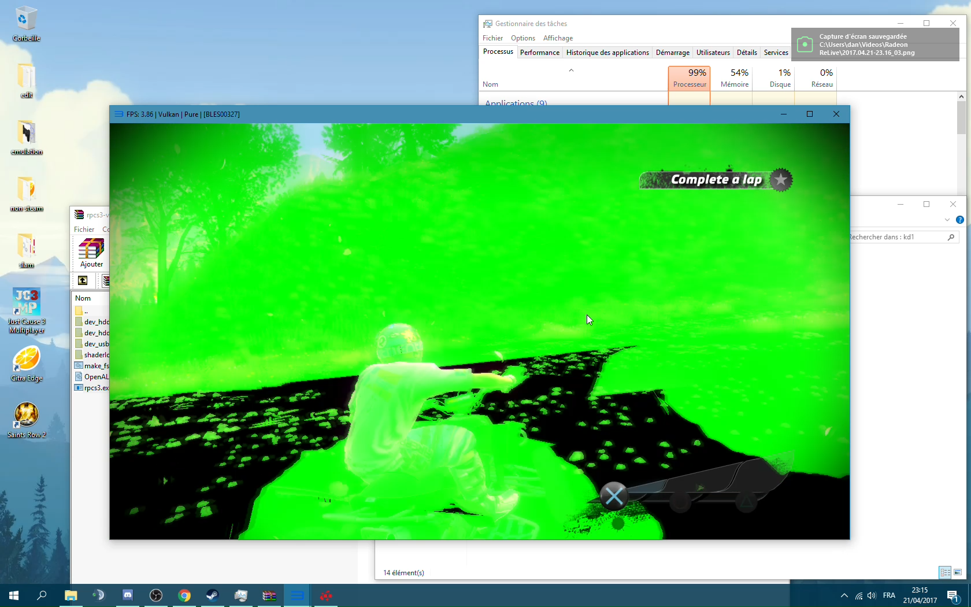Open the 'slam' desktop folder
This screenshot has height=607, width=971.
[x=26, y=250]
